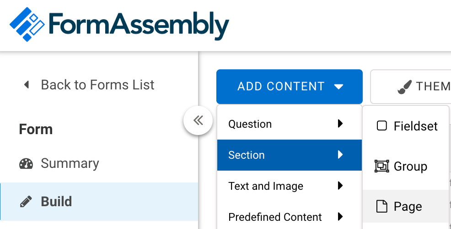This screenshot has width=451, height=229.
Task: Collapse sidebar with double chevron button
Action: click(x=198, y=120)
